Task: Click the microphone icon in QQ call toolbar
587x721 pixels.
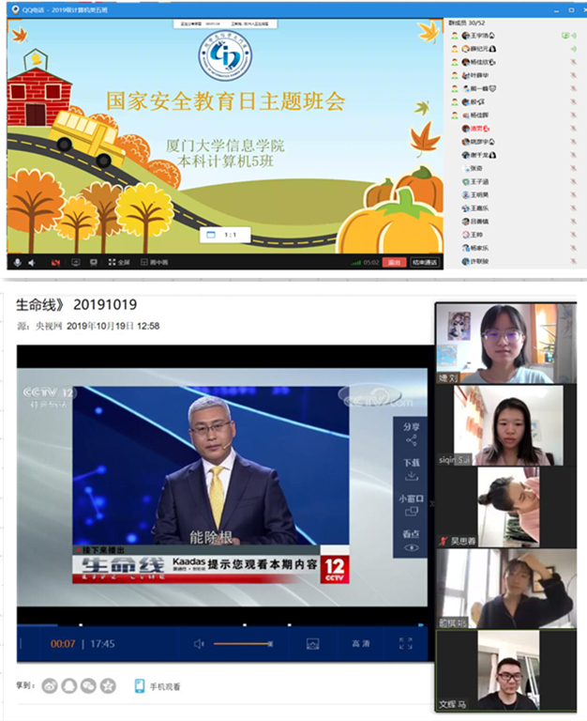Action: tap(16, 262)
